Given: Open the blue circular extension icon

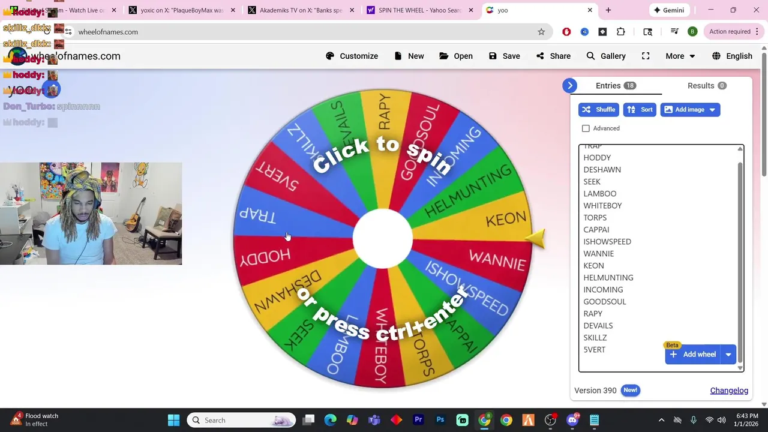Looking at the screenshot, I should coord(584,32).
